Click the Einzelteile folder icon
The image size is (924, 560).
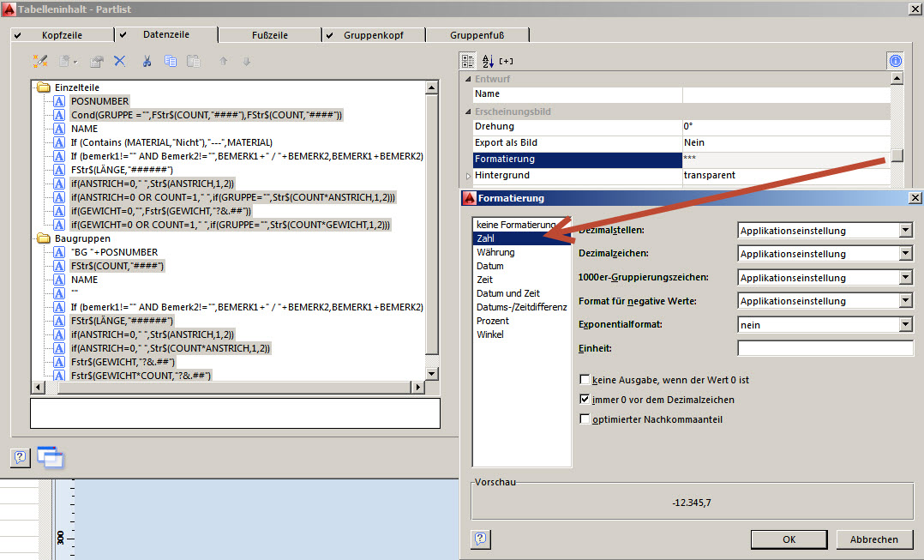coord(44,87)
